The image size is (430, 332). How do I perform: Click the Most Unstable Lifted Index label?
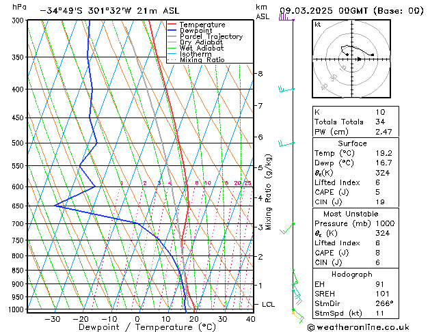pos(337,243)
